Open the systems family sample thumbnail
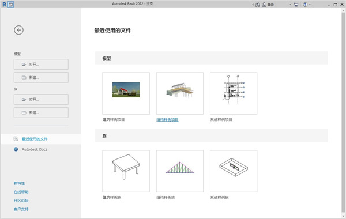Screen dimensions: 346x219 (234, 171)
